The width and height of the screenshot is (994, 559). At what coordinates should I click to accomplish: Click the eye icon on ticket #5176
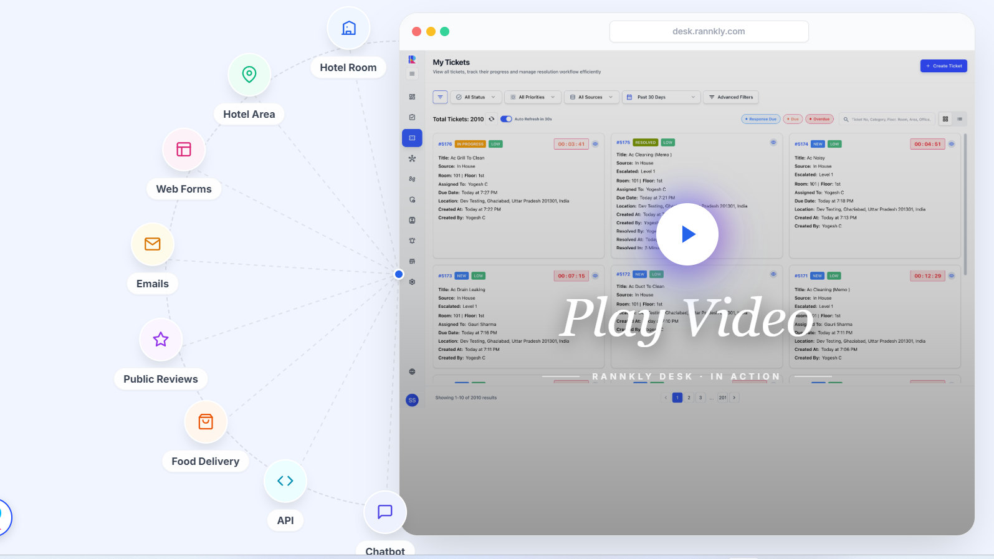click(x=595, y=144)
